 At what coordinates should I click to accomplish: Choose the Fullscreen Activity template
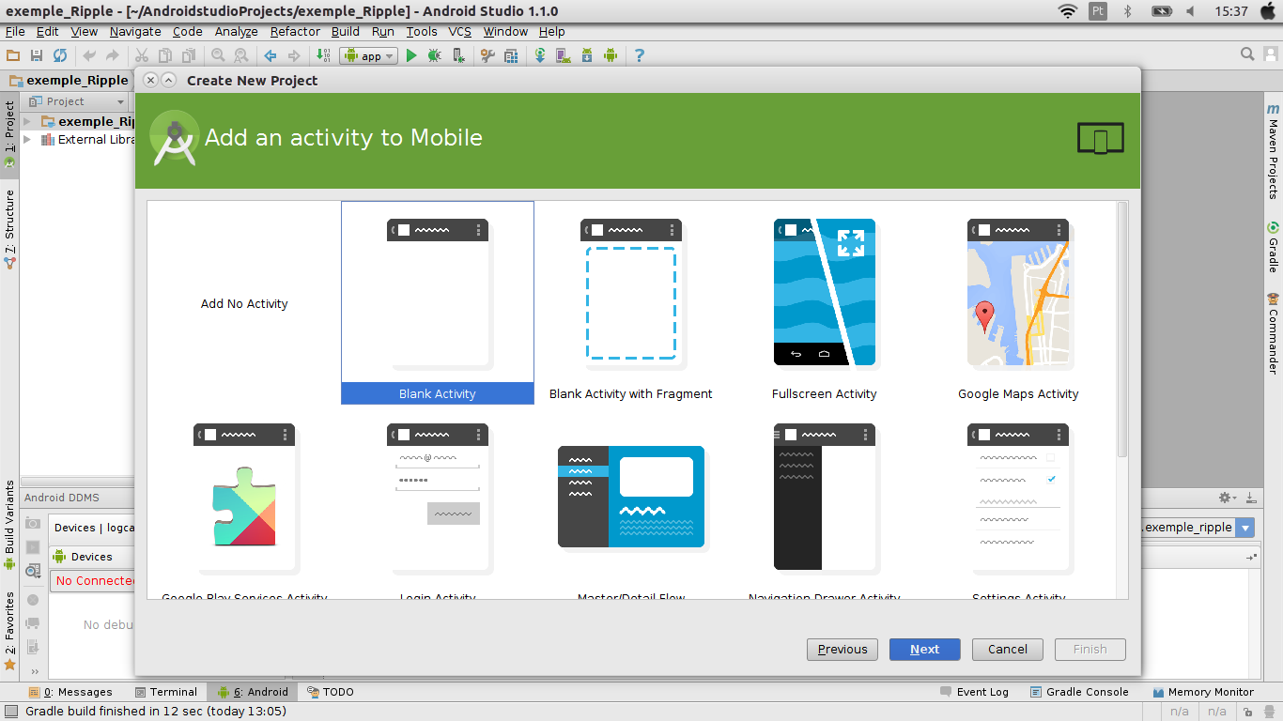click(825, 302)
